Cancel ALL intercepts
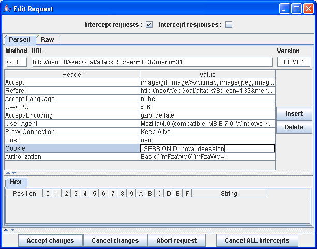This screenshot has height=249, width=317. coord(257,240)
